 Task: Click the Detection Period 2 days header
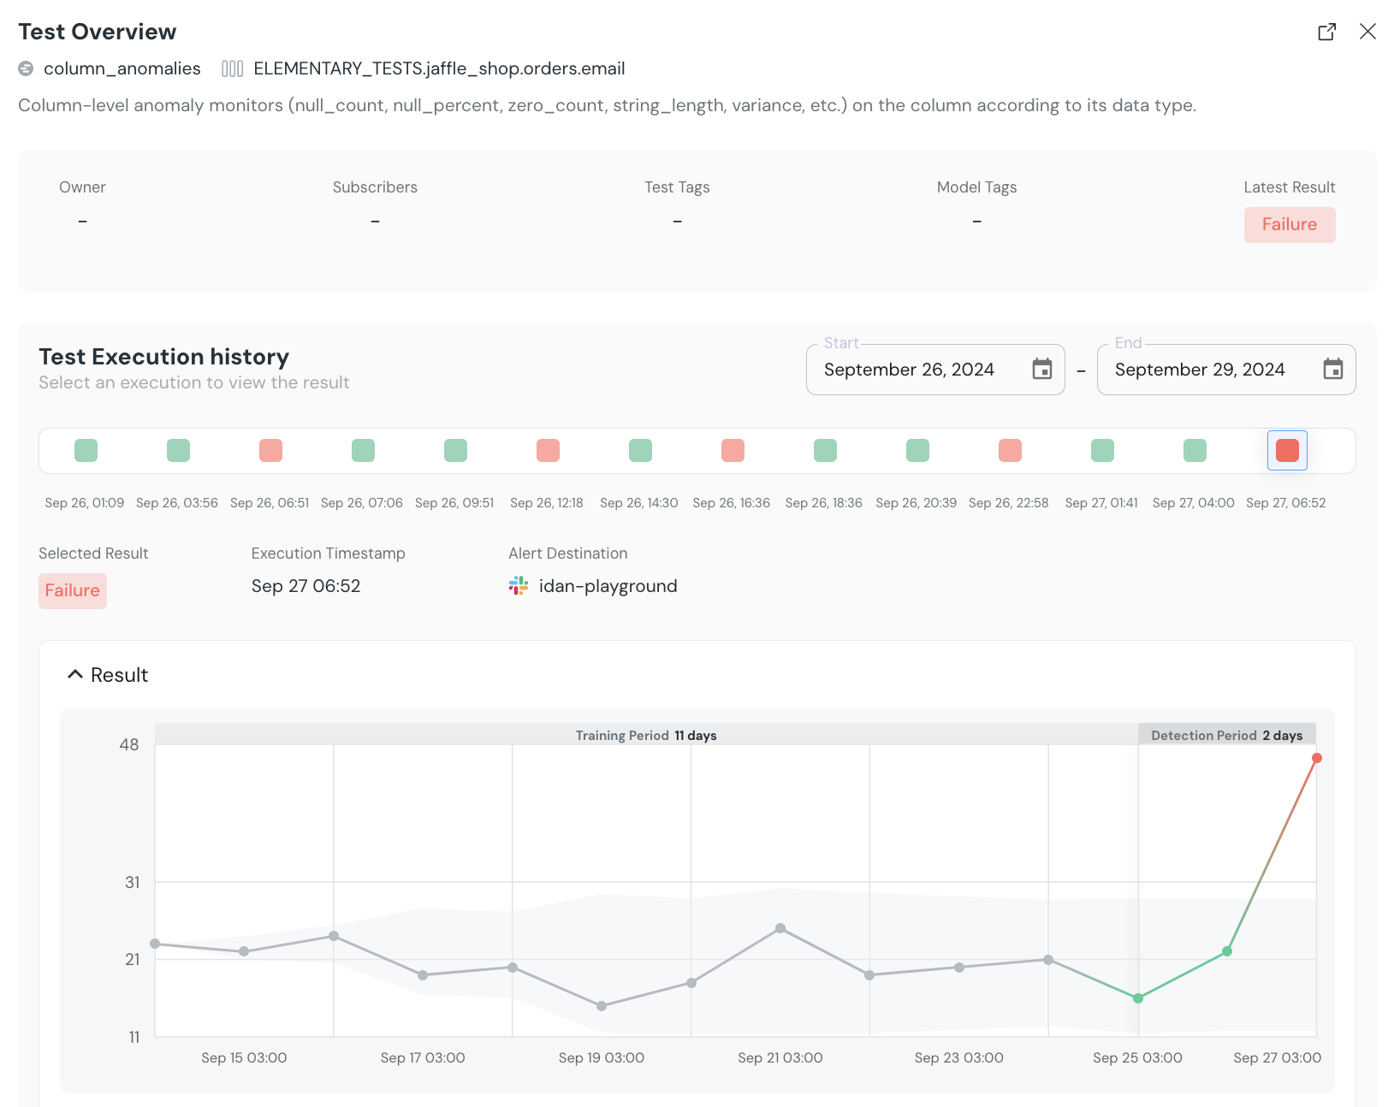click(x=1226, y=735)
